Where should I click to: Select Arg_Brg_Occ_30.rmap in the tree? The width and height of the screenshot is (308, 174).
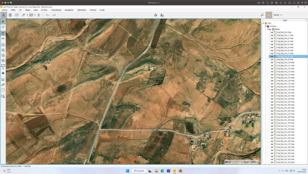[286, 123]
